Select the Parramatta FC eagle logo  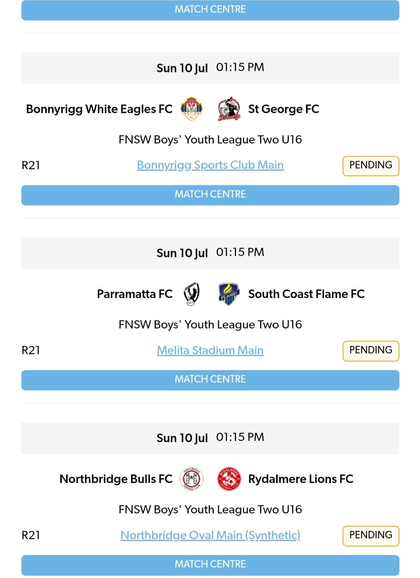click(190, 294)
